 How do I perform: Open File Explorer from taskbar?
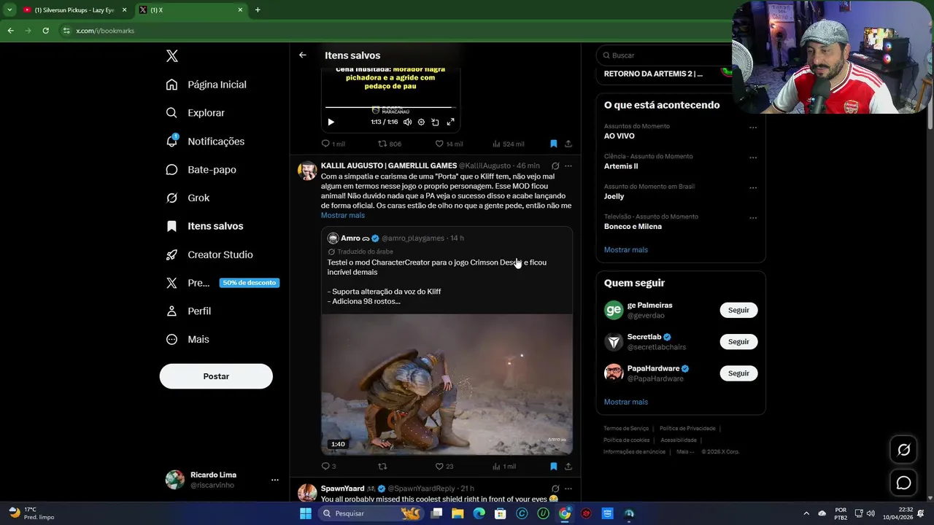pos(458,513)
